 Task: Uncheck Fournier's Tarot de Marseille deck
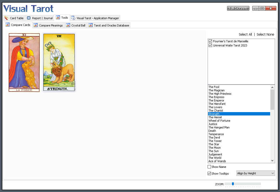click(x=210, y=41)
